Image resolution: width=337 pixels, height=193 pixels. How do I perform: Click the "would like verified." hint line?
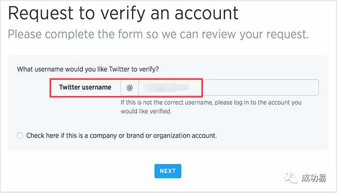(x=146, y=111)
